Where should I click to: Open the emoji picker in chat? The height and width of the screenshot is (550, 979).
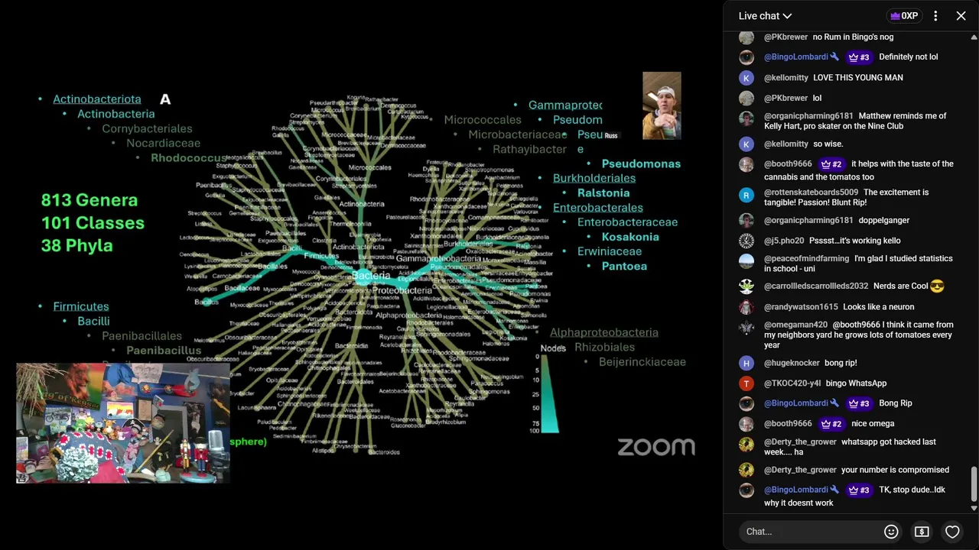coord(891,532)
